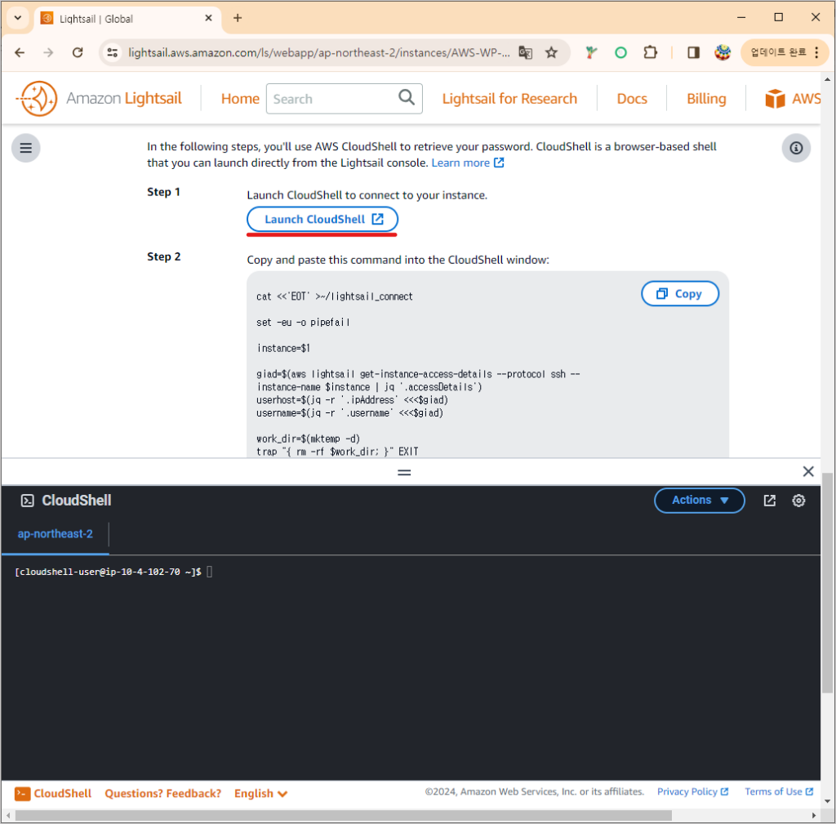Open the green circle extension icon
The image size is (836, 824).
[x=620, y=52]
